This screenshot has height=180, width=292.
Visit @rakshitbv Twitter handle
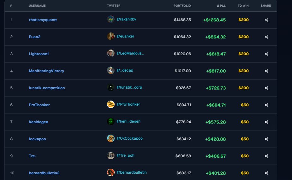pyautogui.click(x=126, y=19)
